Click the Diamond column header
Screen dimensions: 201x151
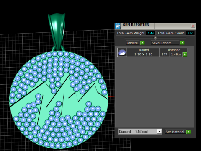click(173, 50)
